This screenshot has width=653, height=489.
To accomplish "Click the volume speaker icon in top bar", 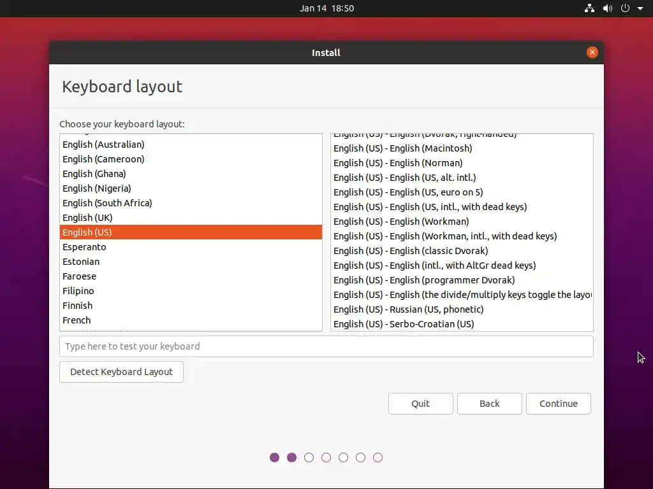I will tap(608, 8).
